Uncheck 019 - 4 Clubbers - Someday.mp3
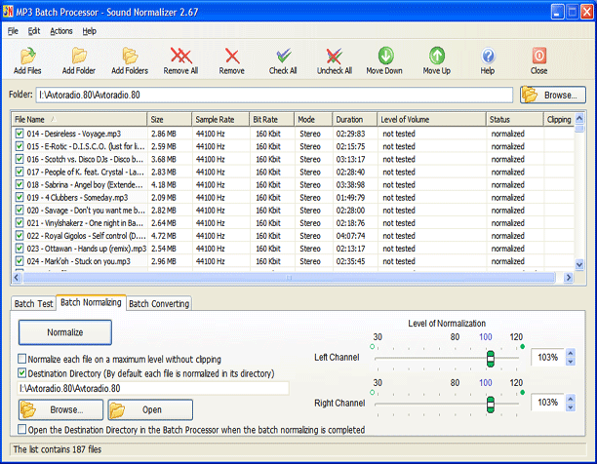Image resolution: width=597 pixels, height=464 pixels. [20, 197]
